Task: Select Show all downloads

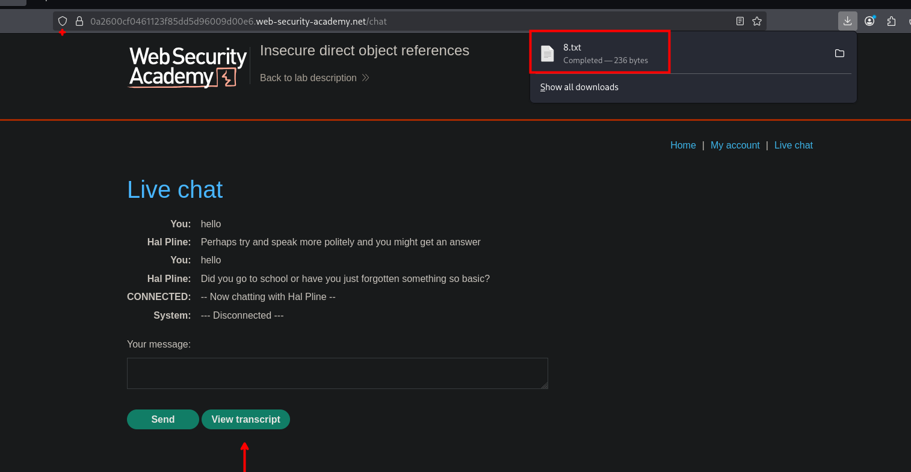Action: 579,87
